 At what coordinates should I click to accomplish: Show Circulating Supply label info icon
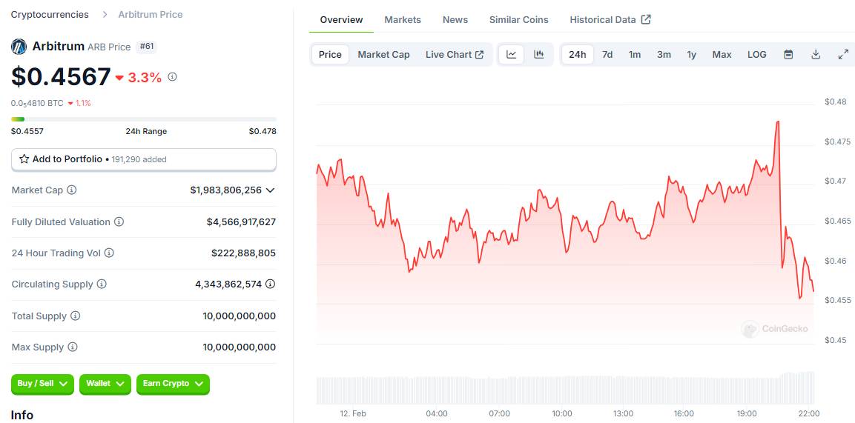[102, 284]
